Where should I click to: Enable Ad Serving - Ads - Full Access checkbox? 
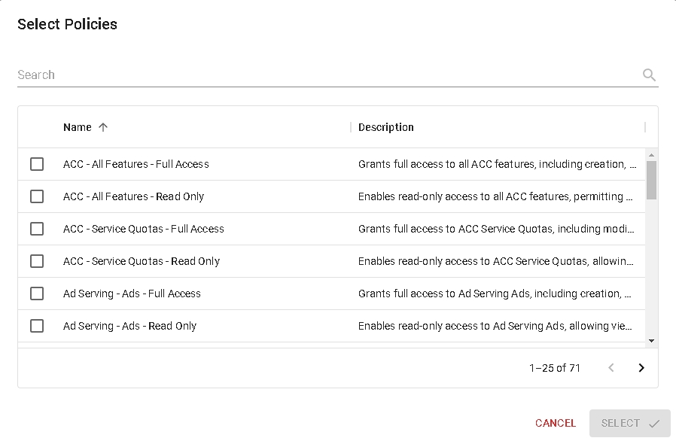(37, 293)
